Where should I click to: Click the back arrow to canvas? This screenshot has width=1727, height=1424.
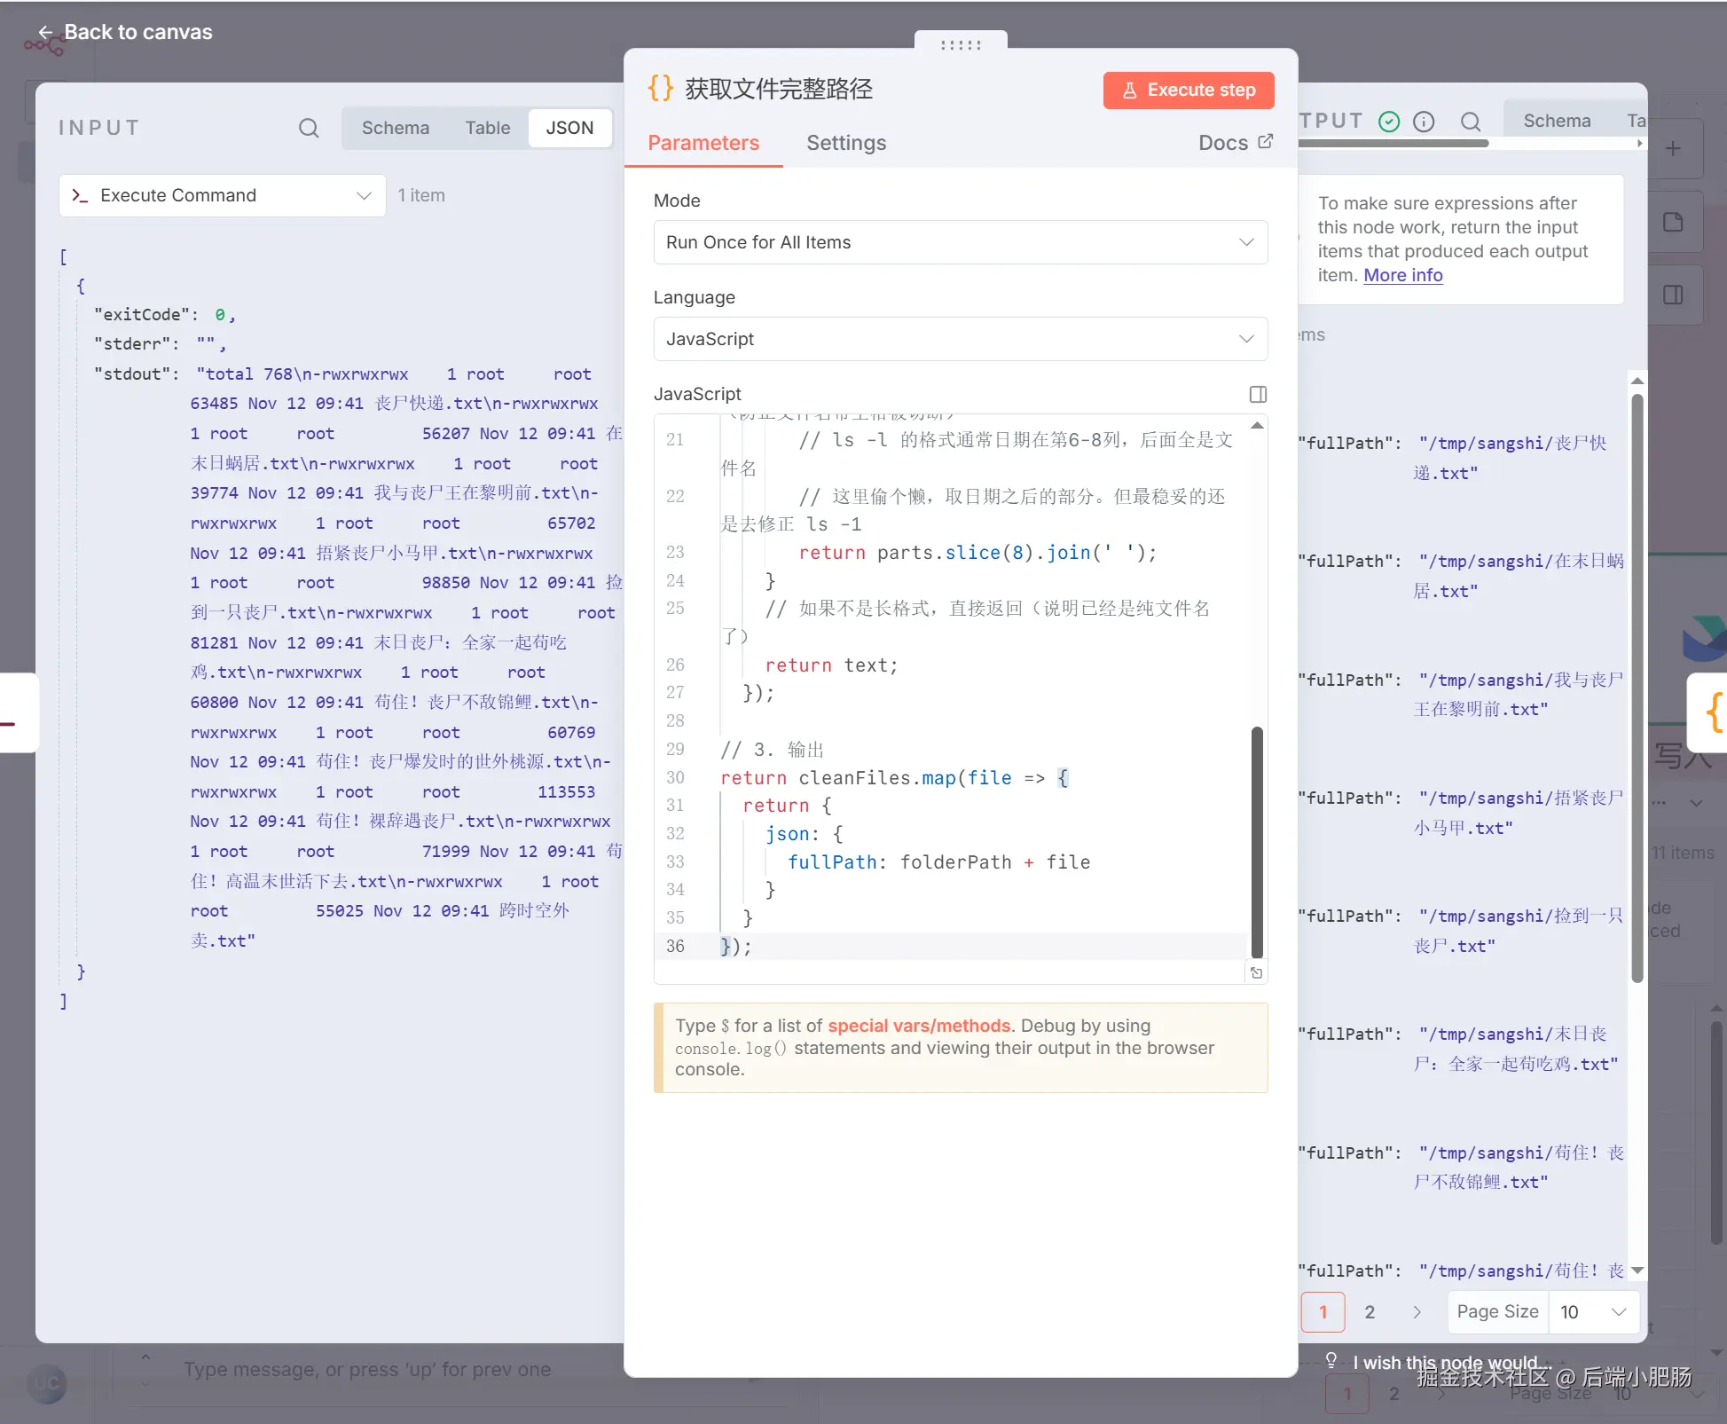45,32
